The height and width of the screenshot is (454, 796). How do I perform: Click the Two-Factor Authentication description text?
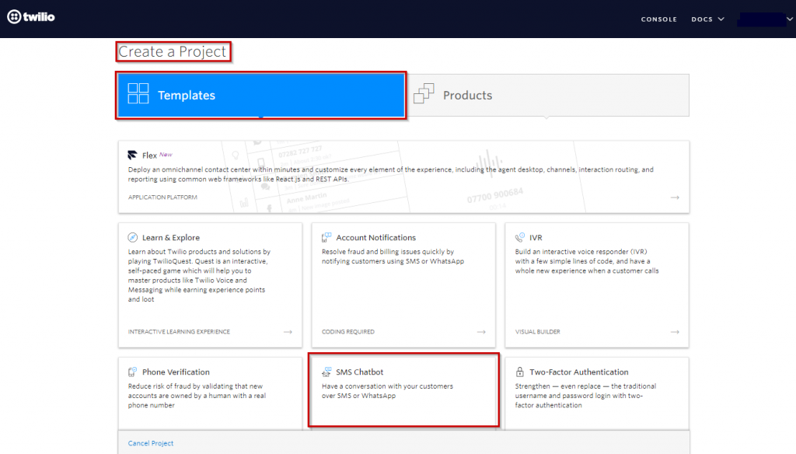(585, 396)
